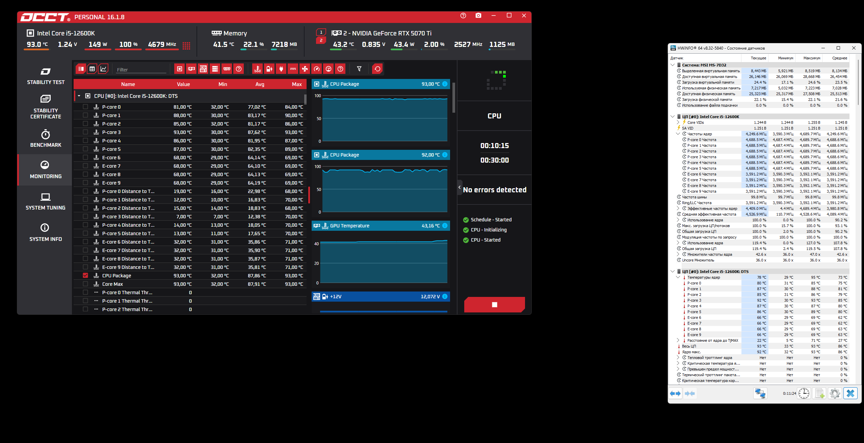Click the fan sensor filter icon
The height and width of the screenshot is (443, 864).
coord(305,69)
